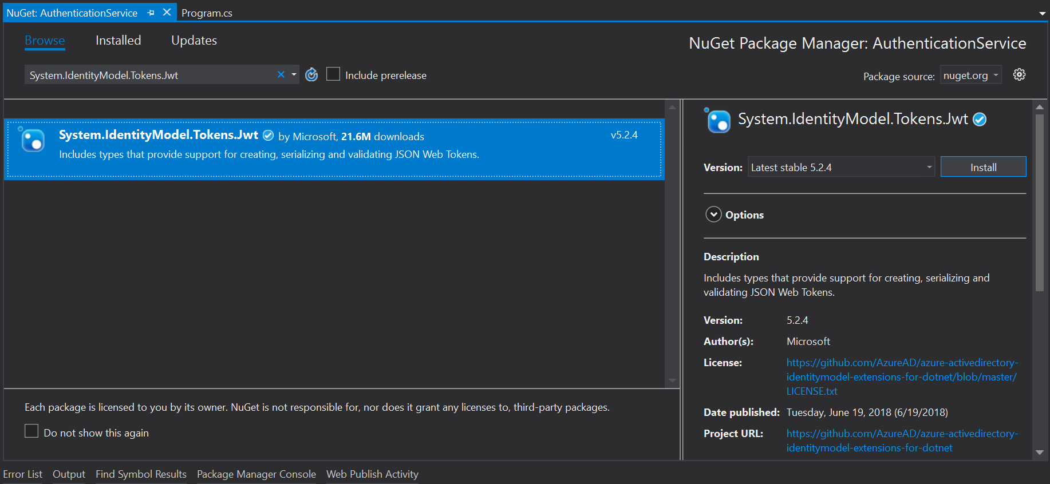Close the NuGet AuthenticationService tab
Image resolution: width=1050 pixels, height=484 pixels.
pyautogui.click(x=167, y=12)
